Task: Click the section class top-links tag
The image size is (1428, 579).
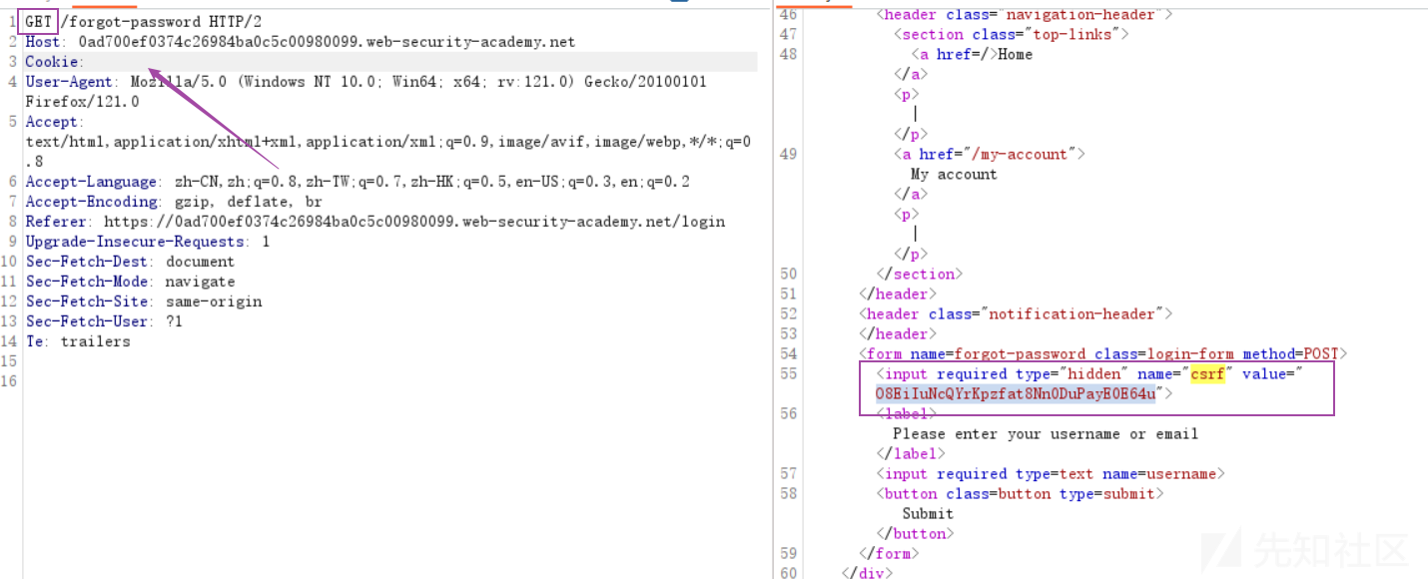Action: click(1011, 34)
